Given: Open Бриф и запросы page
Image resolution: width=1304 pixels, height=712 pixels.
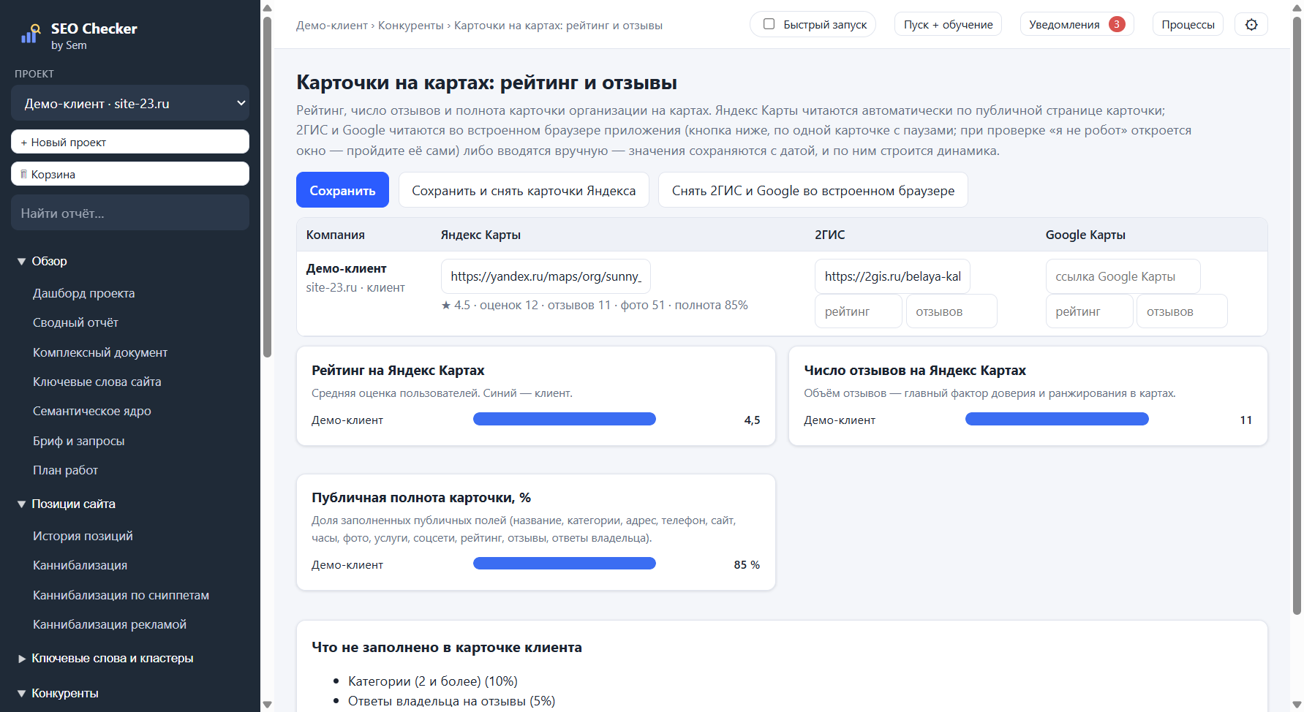Looking at the screenshot, I should point(78,441).
